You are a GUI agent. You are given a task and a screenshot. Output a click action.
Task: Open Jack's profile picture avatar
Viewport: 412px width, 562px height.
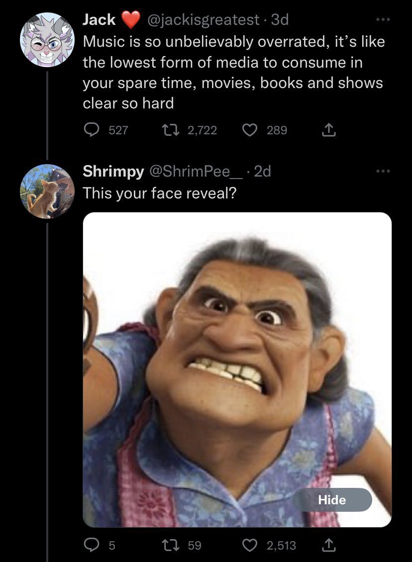[x=47, y=40]
